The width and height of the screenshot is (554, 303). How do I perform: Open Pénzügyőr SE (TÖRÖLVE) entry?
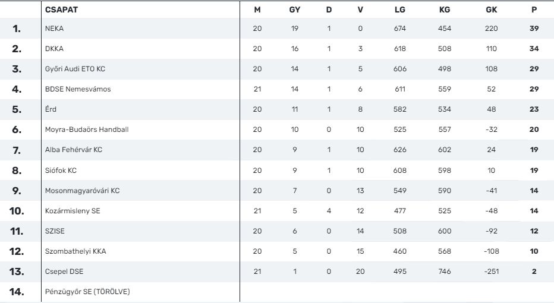point(87,292)
